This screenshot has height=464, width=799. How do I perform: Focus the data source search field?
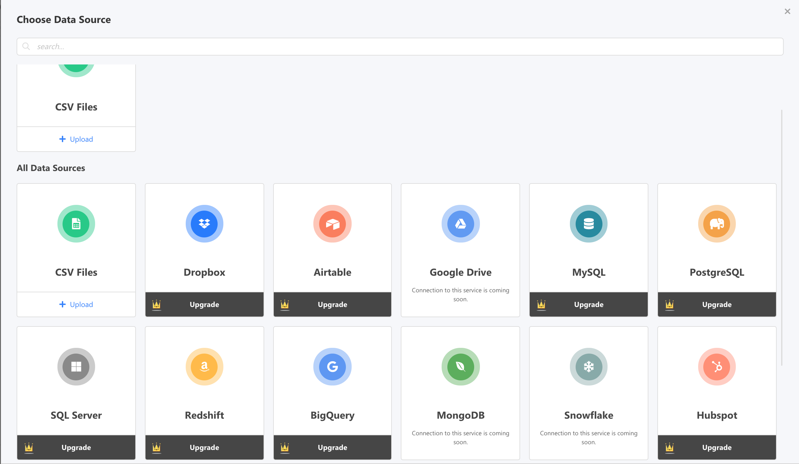(x=400, y=47)
